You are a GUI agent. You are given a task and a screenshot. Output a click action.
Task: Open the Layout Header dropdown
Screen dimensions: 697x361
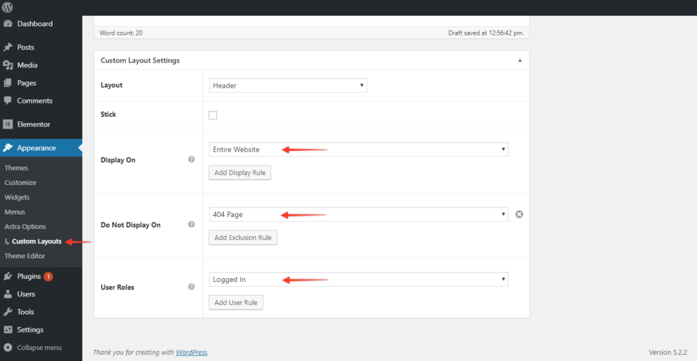click(288, 85)
